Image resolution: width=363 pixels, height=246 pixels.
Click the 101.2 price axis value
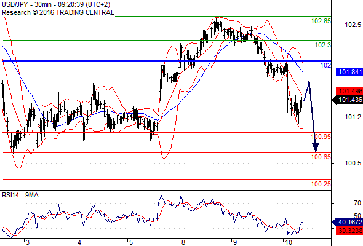pyautogui.click(x=353, y=117)
